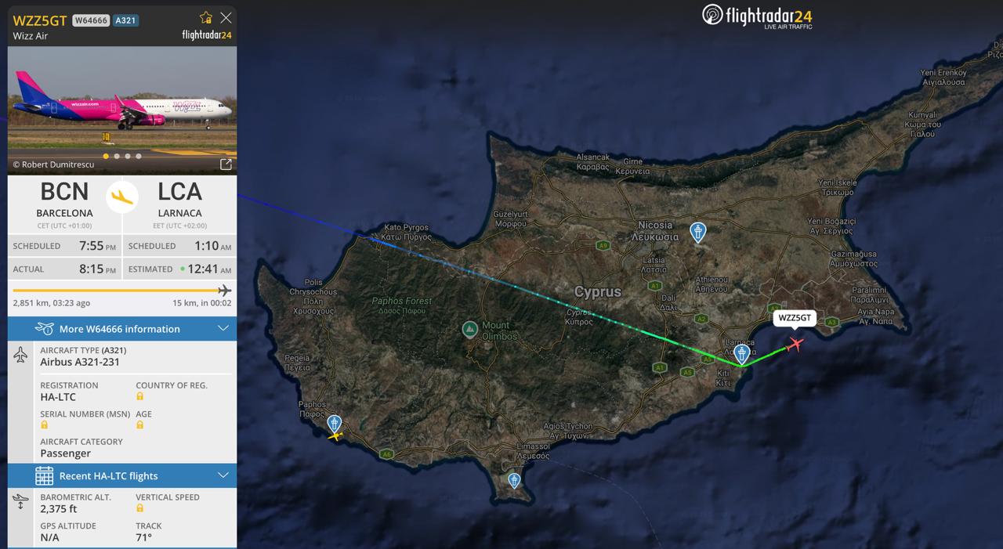Click the locked Country of Reg. padlock

click(140, 396)
